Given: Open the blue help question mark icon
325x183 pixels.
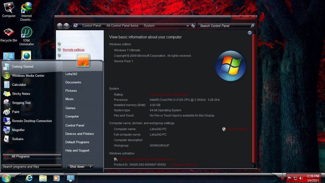Looking at the screenshot, I should tap(250, 32).
